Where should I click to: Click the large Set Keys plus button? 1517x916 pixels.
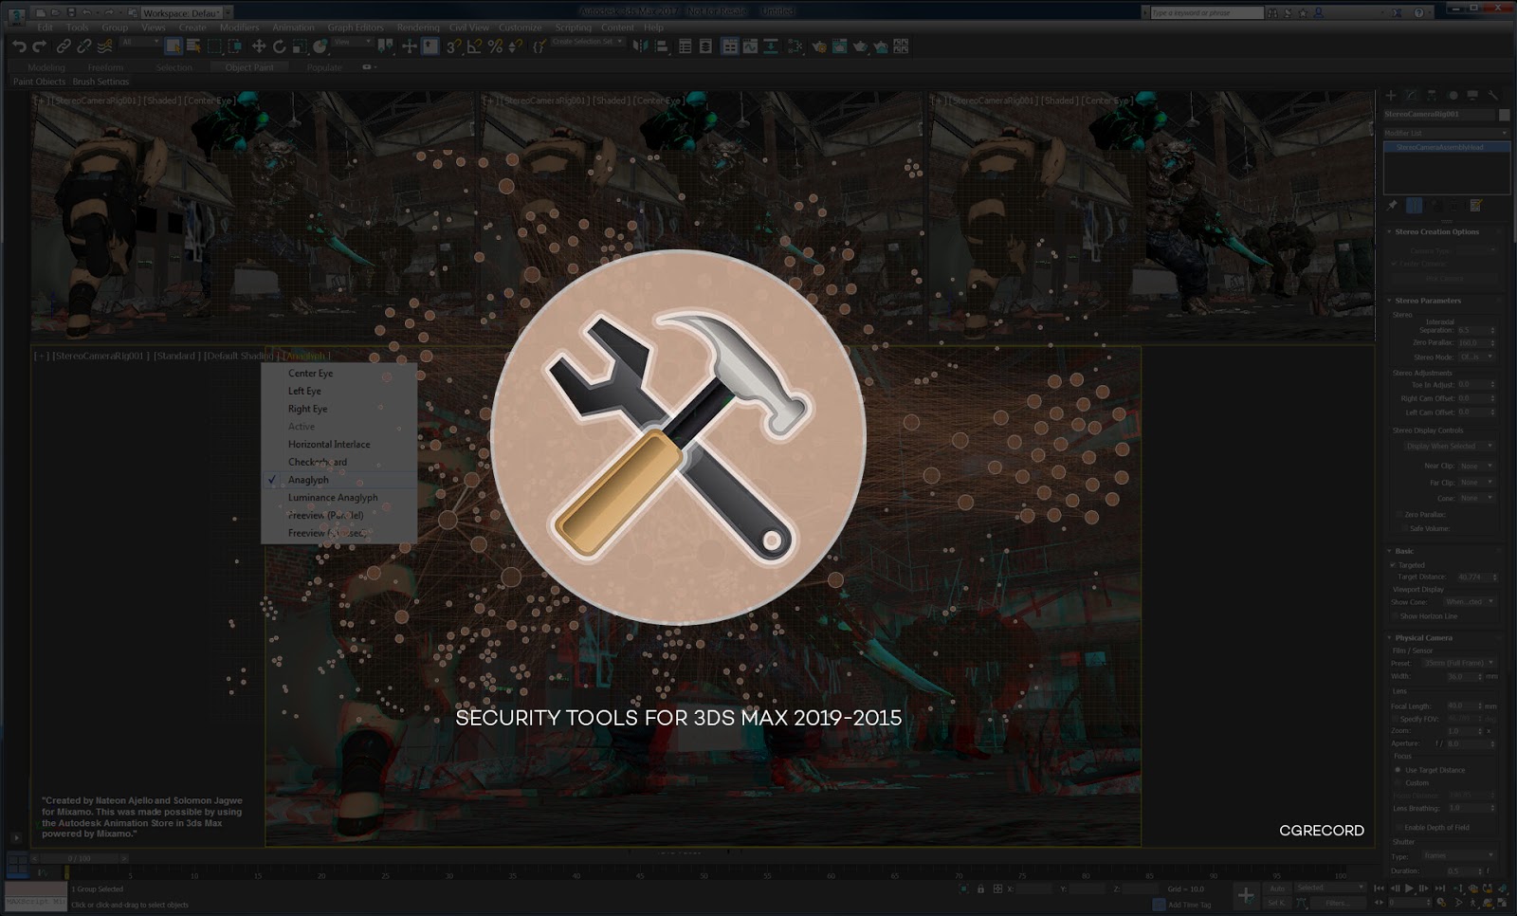pyautogui.click(x=1246, y=895)
